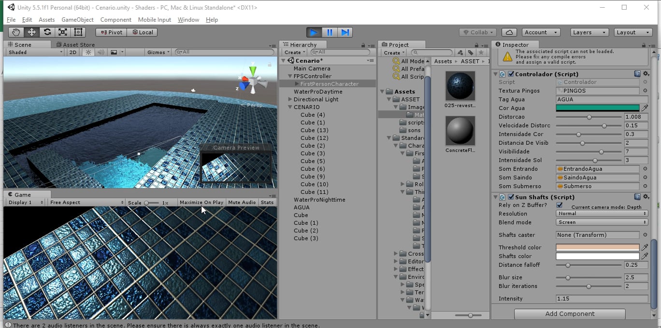Open Sun Shafts help icon
Screen dimensions: 661x328
click(637, 197)
